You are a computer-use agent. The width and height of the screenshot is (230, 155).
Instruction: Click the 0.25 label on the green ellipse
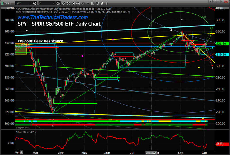(204, 17)
